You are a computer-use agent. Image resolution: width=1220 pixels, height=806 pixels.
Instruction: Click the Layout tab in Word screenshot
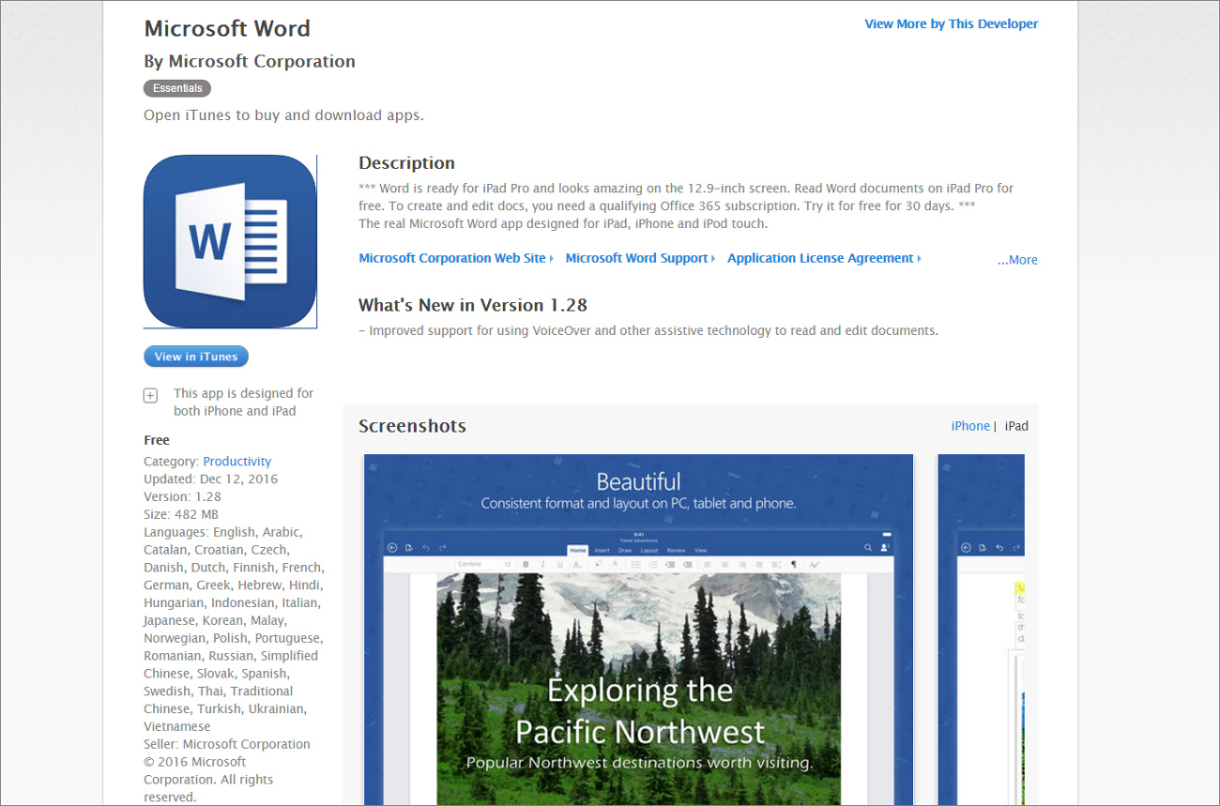tap(649, 551)
